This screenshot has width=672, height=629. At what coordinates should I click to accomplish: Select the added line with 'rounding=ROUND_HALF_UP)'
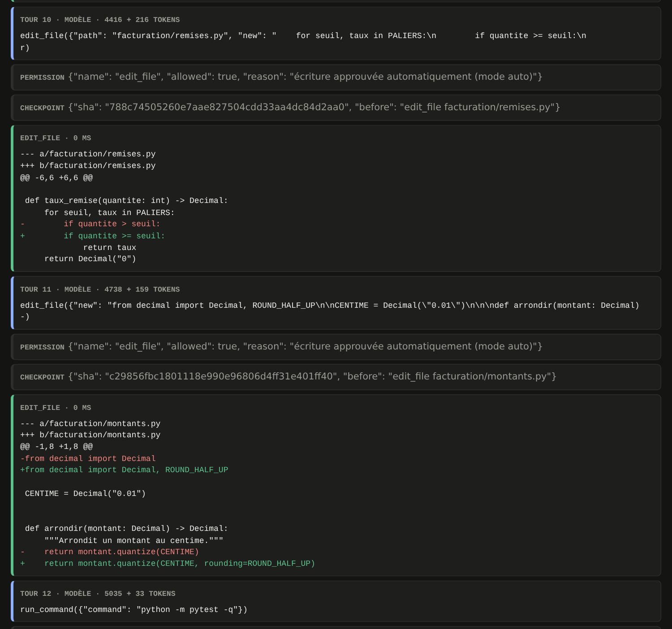pos(168,564)
